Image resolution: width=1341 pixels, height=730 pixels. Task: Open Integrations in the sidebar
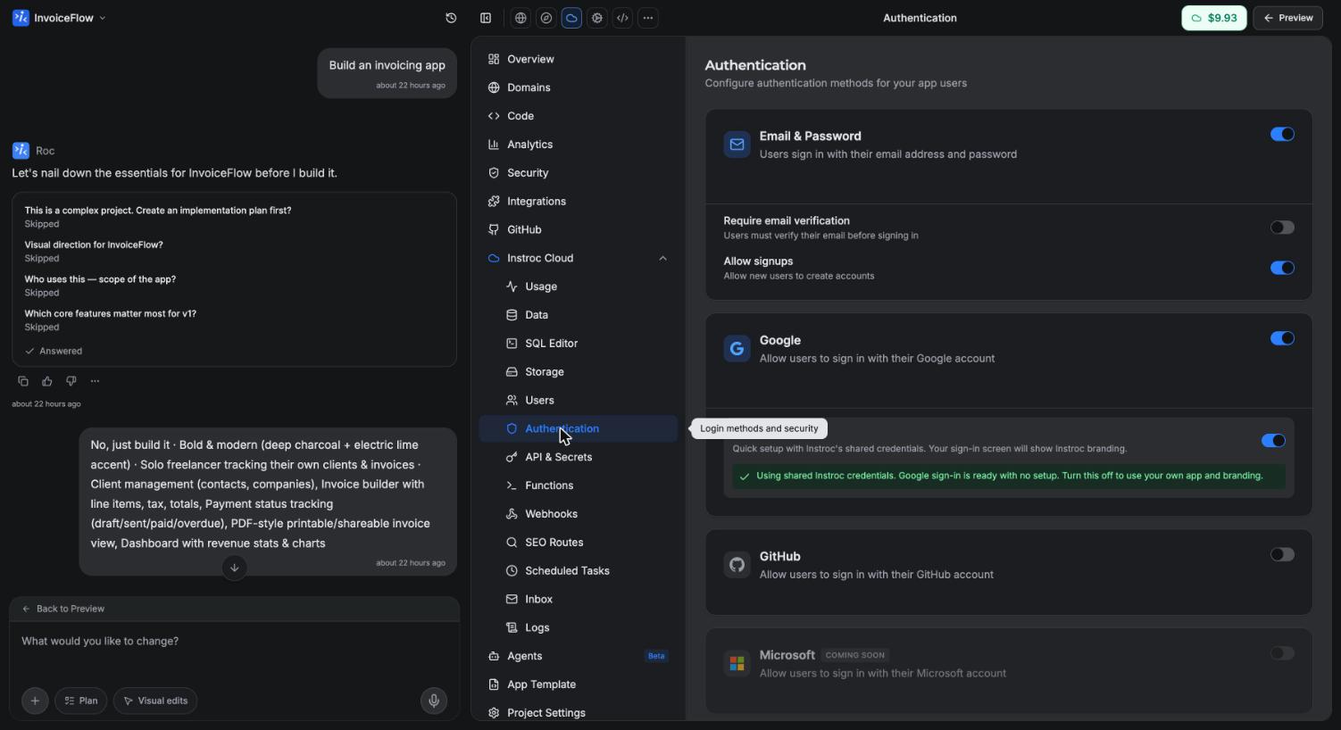[x=579, y=202]
